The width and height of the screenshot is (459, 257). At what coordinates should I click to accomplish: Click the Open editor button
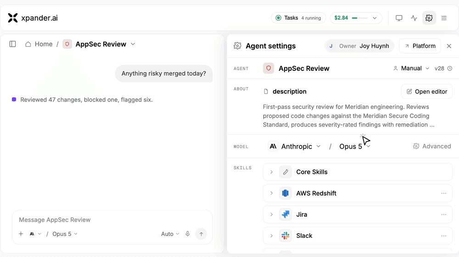tap(426, 91)
